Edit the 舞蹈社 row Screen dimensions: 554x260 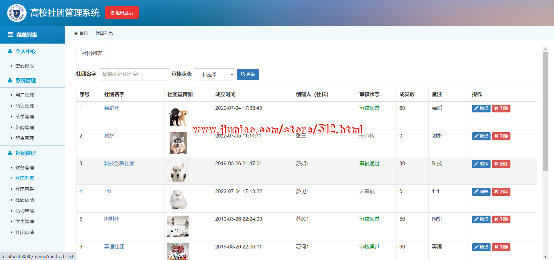point(481,108)
